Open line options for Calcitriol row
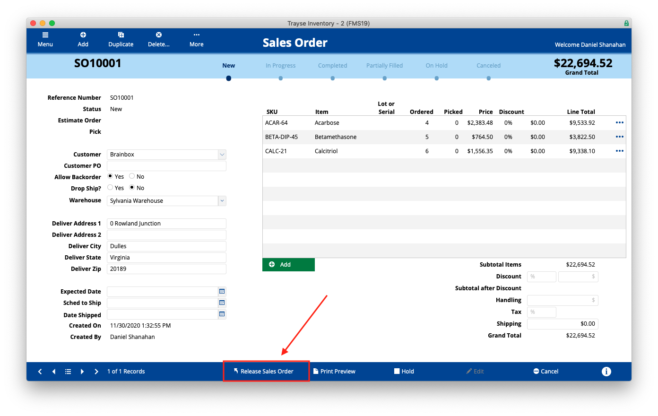The height and width of the screenshot is (416, 658). coord(620,151)
